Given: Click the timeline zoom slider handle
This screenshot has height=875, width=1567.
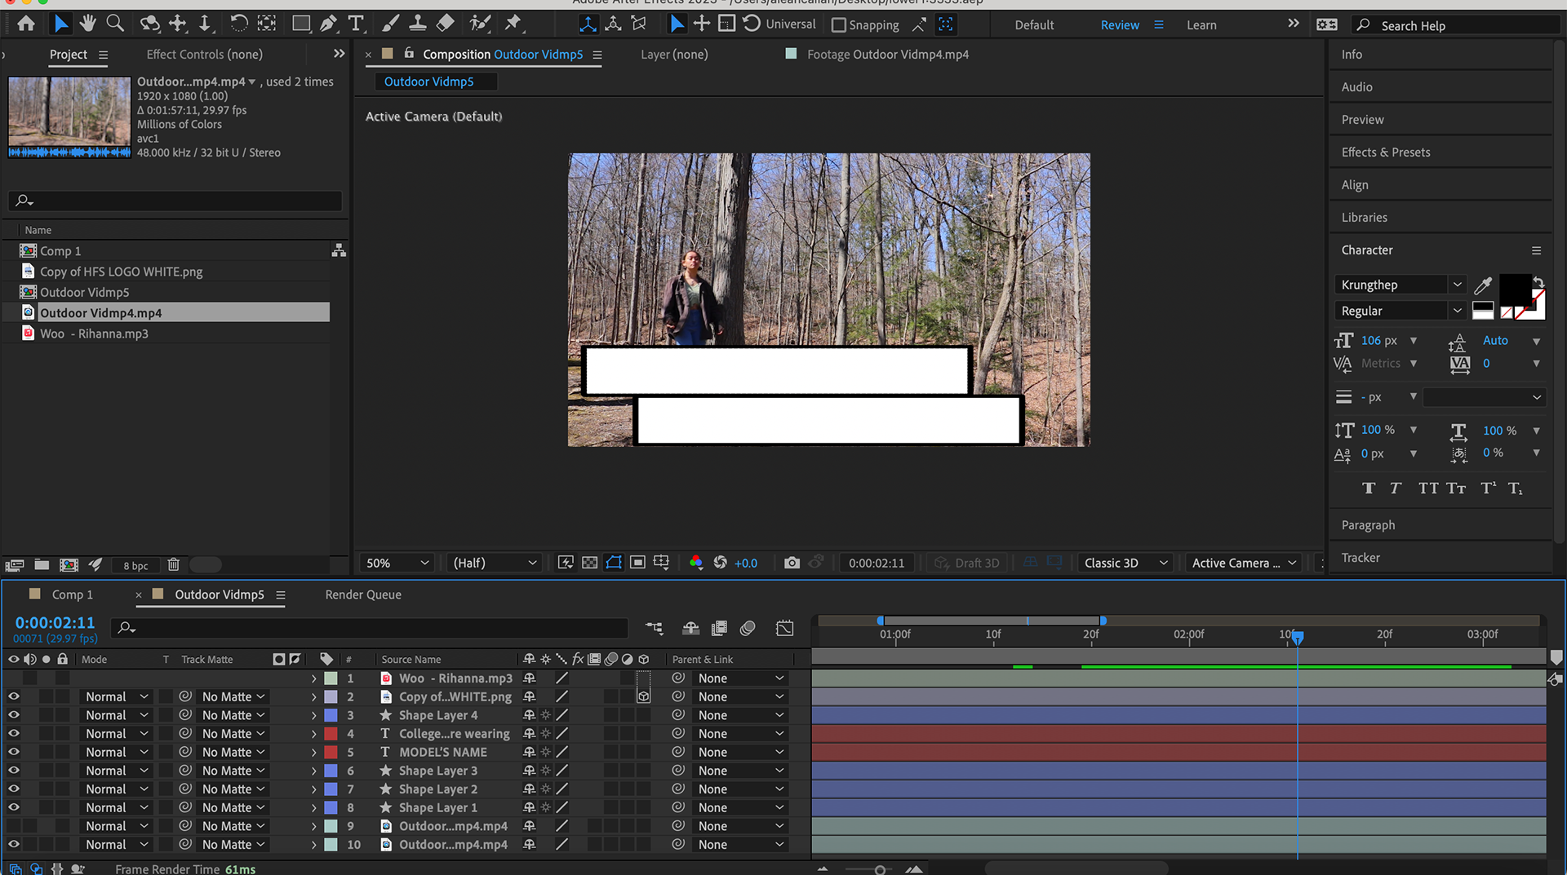Looking at the screenshot, I should pyautogui.click(x=880, y=870).
